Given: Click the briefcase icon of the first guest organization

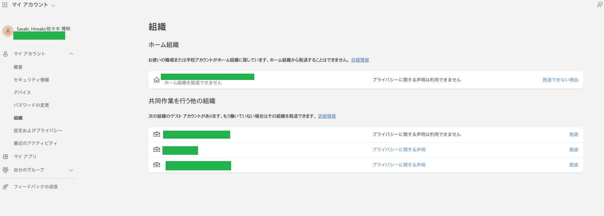Looking at the screenshot, I should point(156,134).
